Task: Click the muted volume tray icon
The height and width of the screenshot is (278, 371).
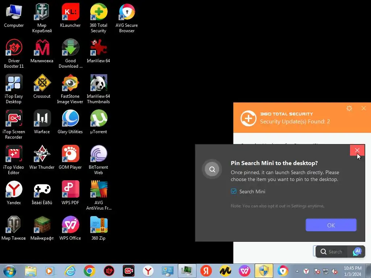Action: coord(334,271)
